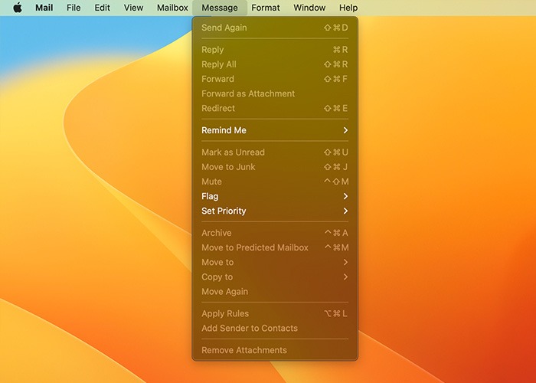Open the Edit menu
Viewport: 536px width, 383px height.
pyautogui.click(x=102, y=8)
